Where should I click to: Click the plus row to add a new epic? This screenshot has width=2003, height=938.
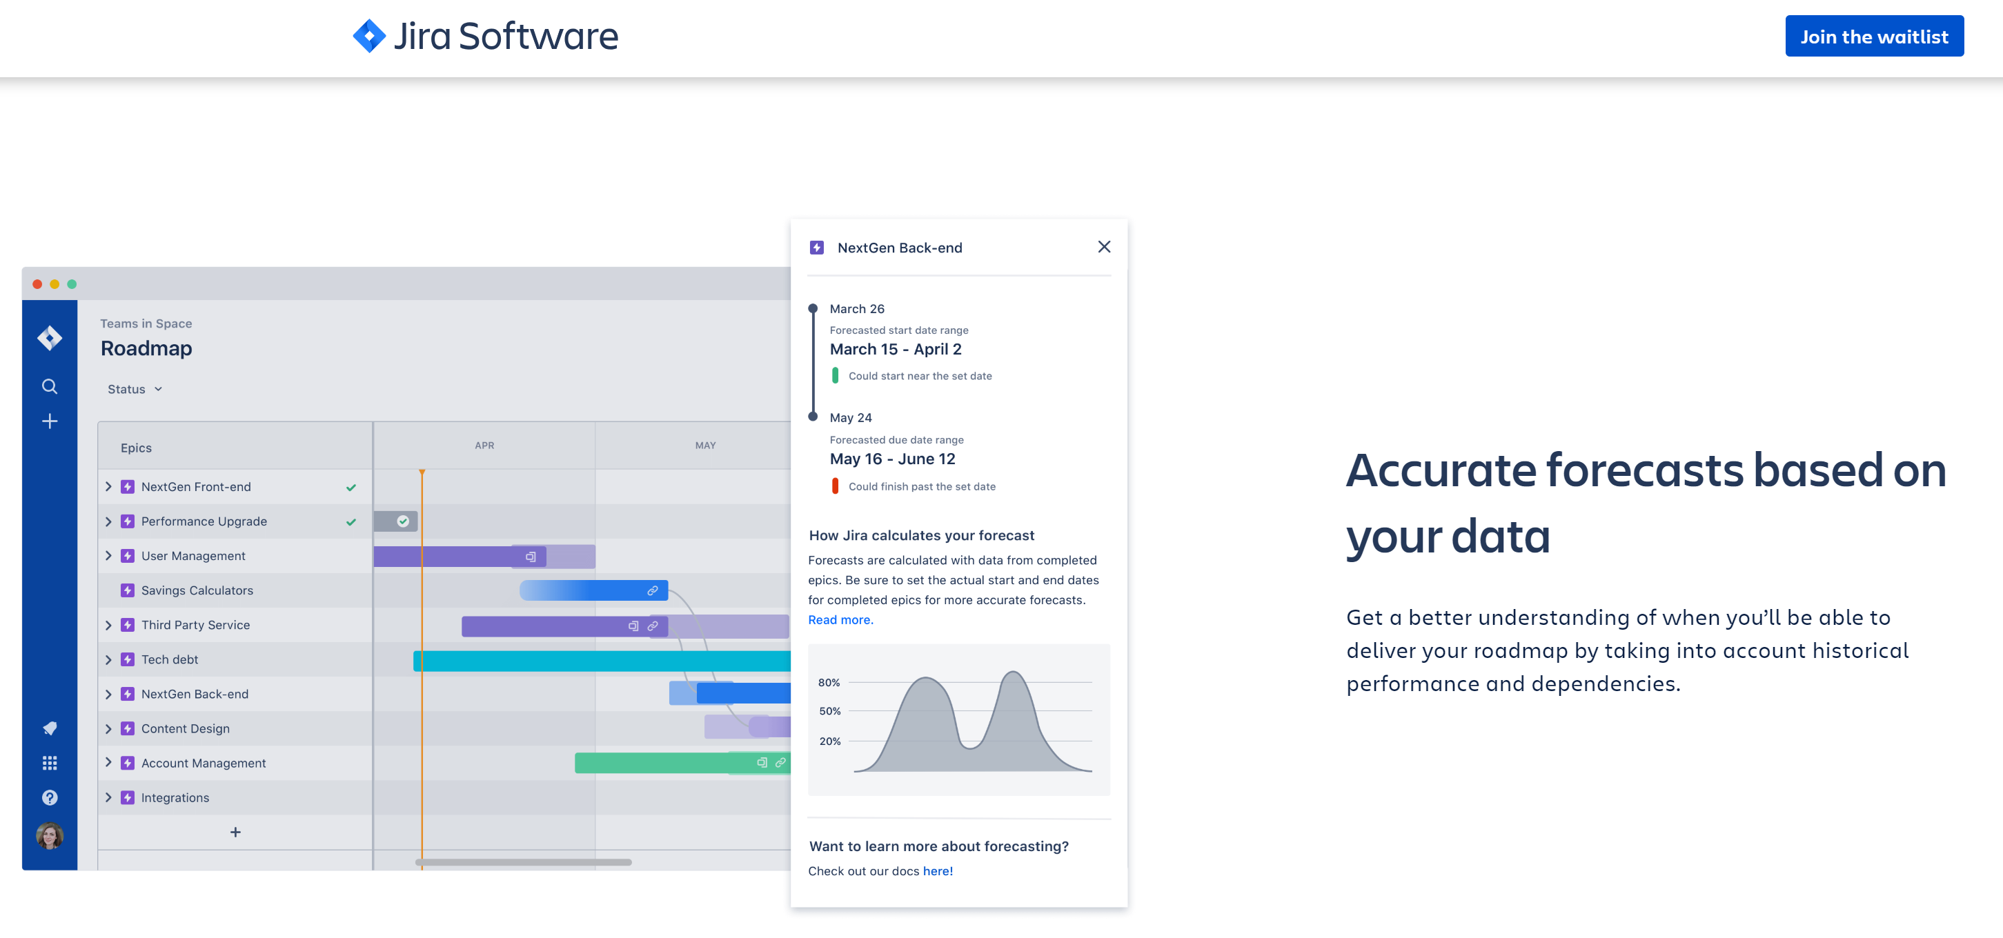pyautogui.click(x=235, y=832)
